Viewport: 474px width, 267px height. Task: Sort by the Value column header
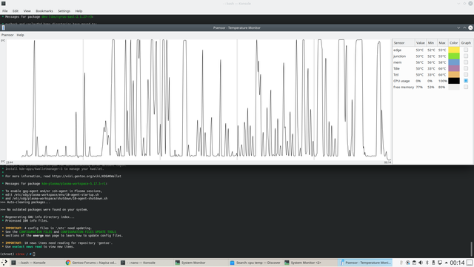pyautogui.click(x=420, y=43)
